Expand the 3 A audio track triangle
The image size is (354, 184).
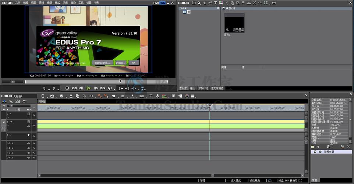pos(8,153)
